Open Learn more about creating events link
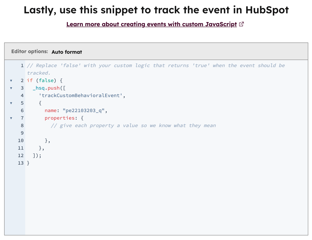Screen dimensions: 312x240 [151, 24]
